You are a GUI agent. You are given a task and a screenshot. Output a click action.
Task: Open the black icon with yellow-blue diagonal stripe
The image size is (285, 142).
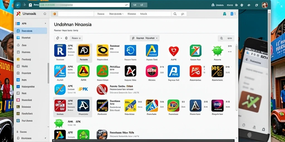click(102, 105)
